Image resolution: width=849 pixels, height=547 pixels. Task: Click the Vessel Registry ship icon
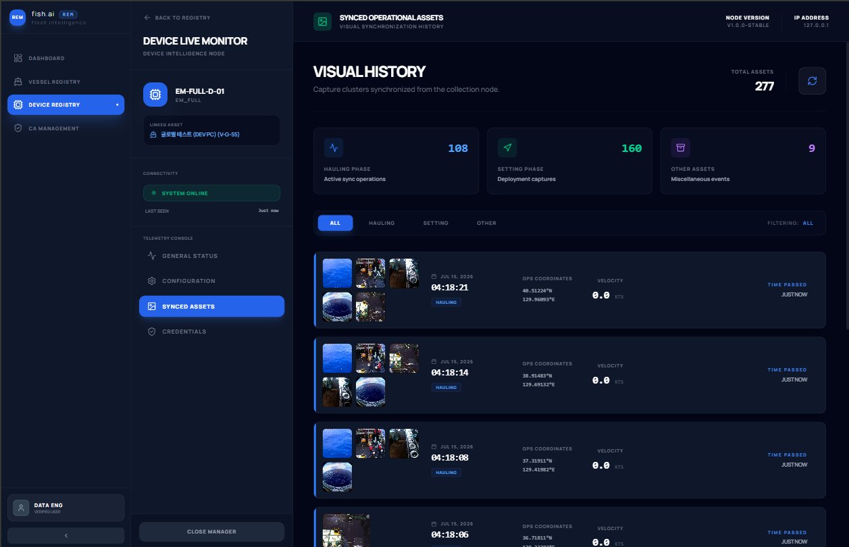point(18,82)
